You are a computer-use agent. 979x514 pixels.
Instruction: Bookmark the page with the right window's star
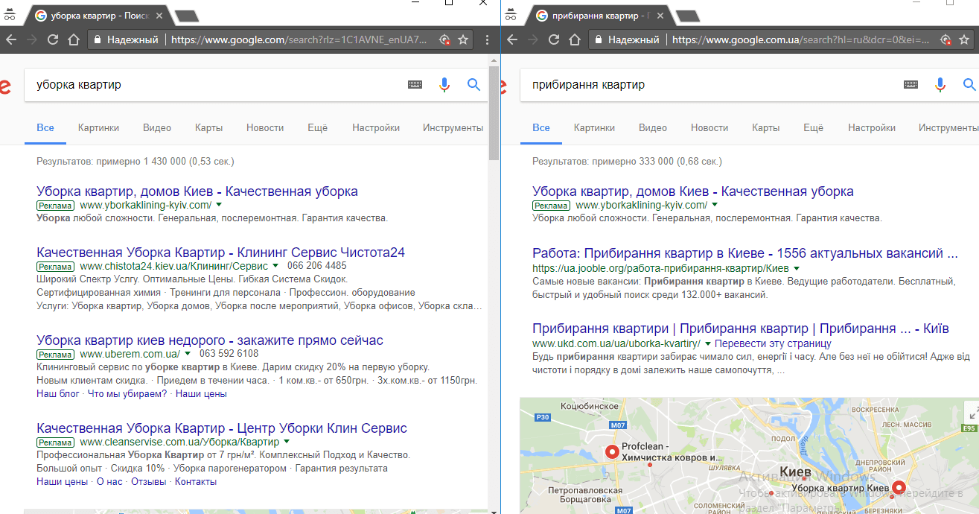[964, 39]
